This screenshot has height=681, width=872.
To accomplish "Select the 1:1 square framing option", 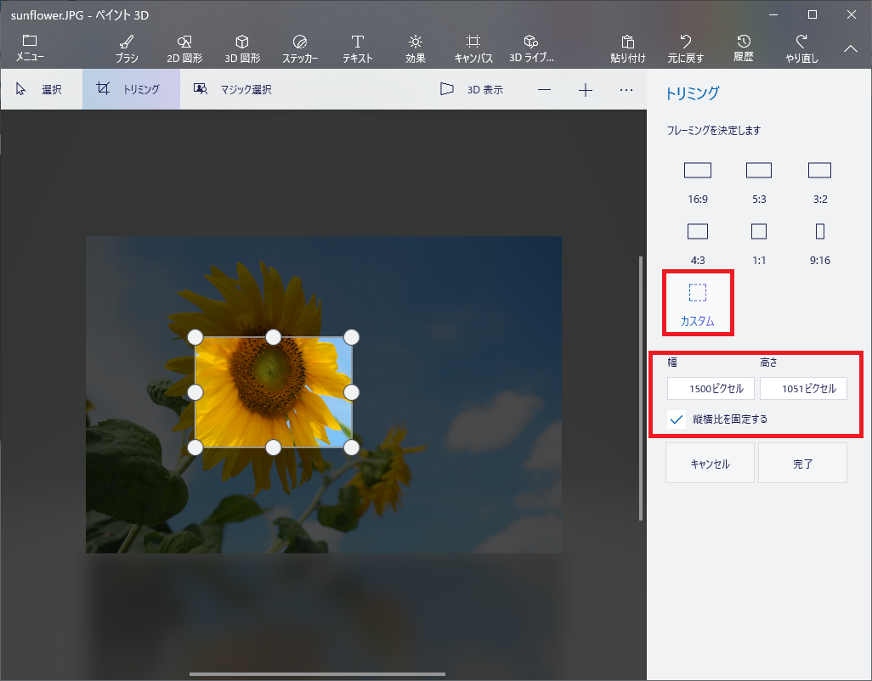I will click(x=758, y=240).
